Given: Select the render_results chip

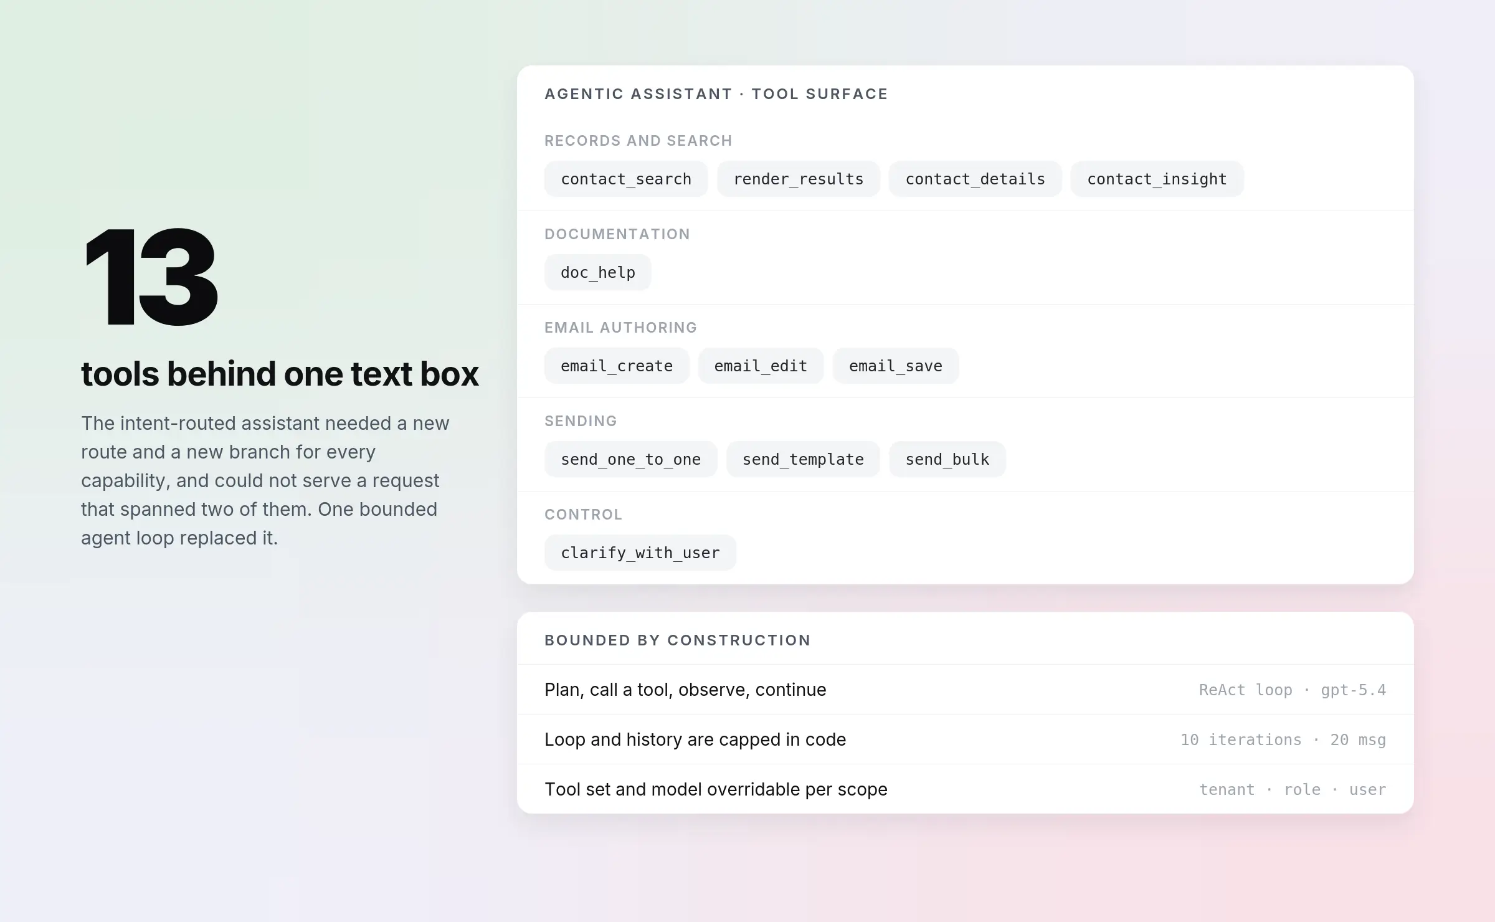Looking at the screenshot, I should 799,179.
